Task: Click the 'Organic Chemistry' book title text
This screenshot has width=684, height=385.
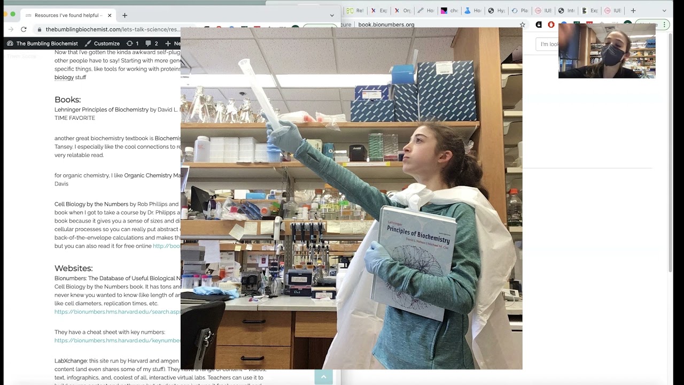Action: 152,175
